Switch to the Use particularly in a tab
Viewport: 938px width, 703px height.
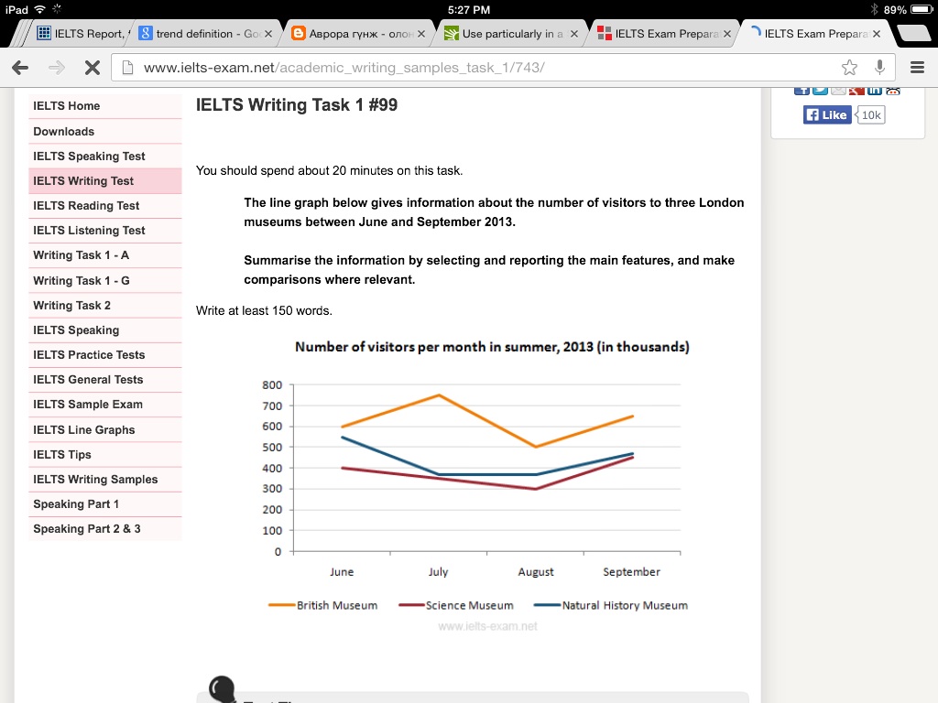tap(510, 34)
